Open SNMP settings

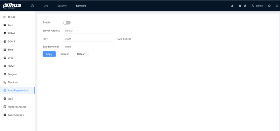tap(17, 66)
